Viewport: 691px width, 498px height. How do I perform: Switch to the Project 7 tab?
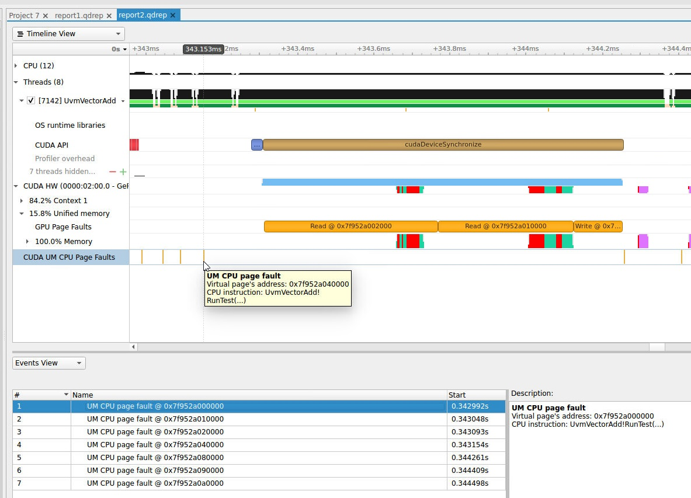coord(23,15)
